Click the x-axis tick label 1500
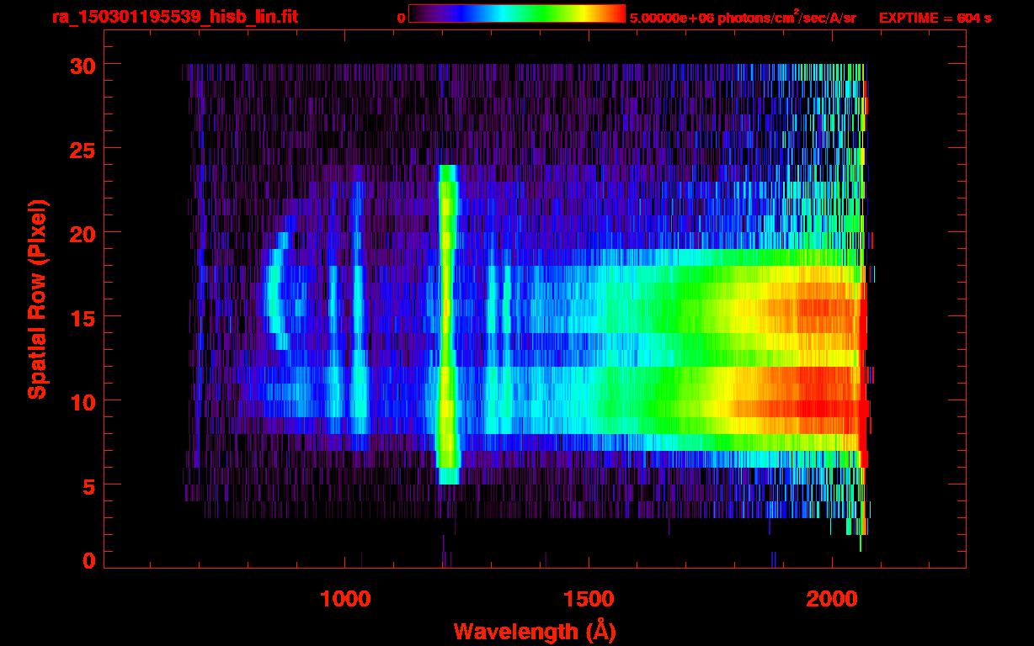 click(x=589, y=599)
